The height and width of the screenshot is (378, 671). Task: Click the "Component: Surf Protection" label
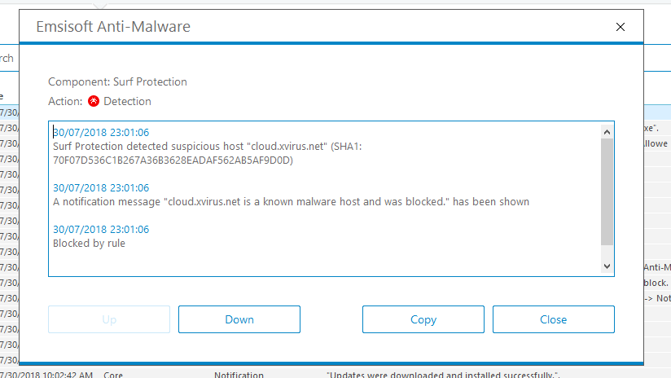point(117,81)
